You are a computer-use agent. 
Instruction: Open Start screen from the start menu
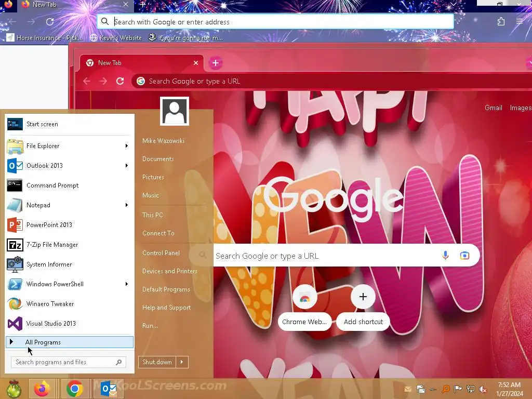coord(70,124)
